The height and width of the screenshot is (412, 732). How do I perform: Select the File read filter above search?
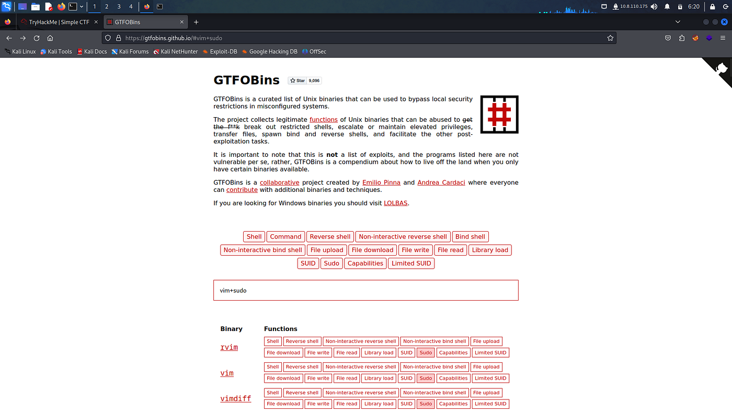[451, 250]
